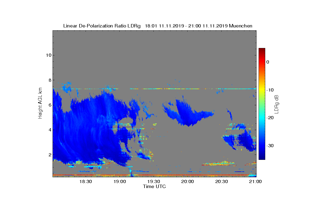Image resolution: width=317 pixels, height=211 pixels.
Task: Click the 20:00 time tick label
Action: tap(188, 181)
